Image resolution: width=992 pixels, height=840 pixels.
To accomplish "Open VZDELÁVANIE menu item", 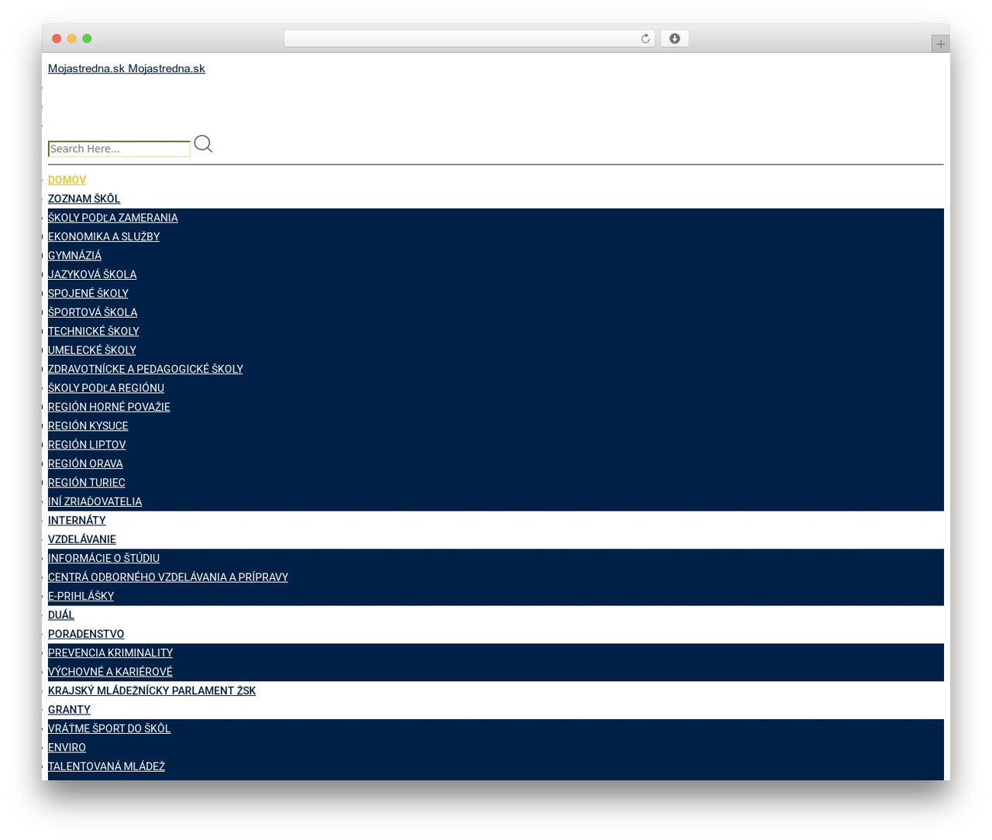I will (x=82, y=539).
